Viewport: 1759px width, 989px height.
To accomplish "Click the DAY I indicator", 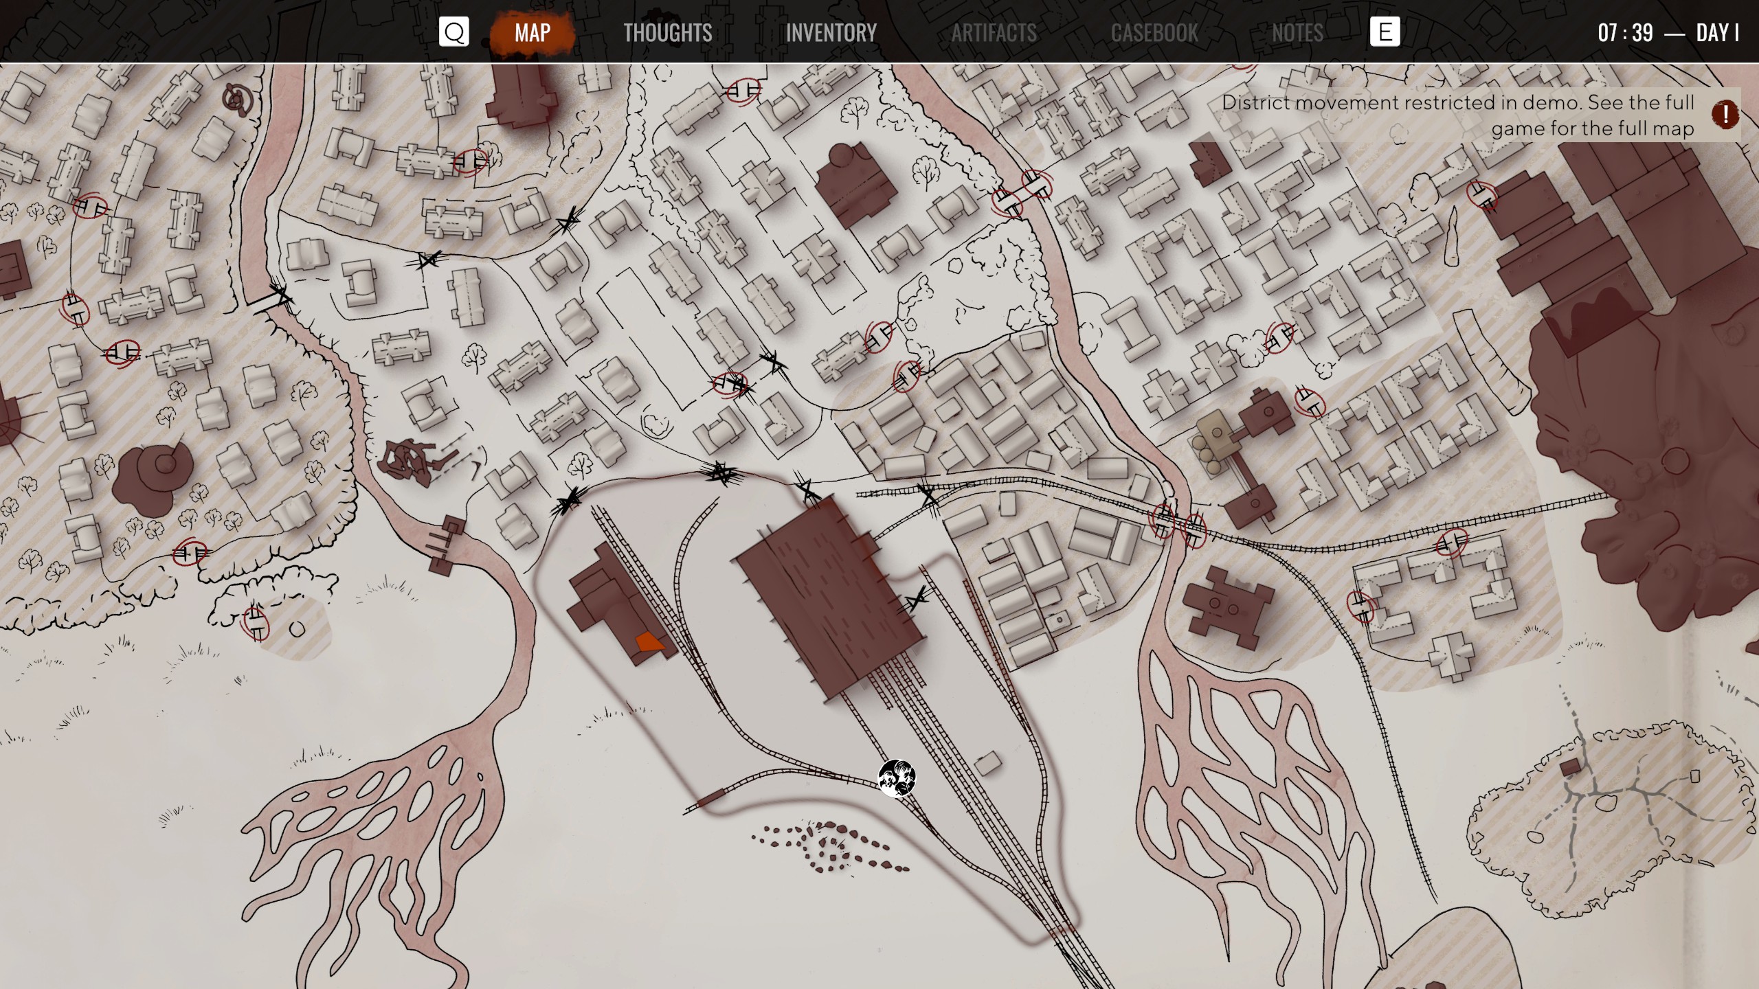I will pyautogui.click(x=1717, y=32).
